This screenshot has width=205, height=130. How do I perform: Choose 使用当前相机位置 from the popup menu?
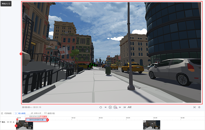point(37,120)
